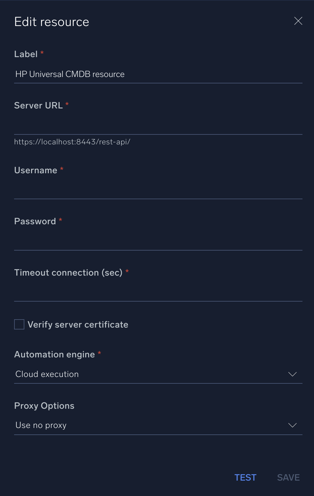Click the asterisk next to Automation engine
This screenshot has height=496, width=314.
point(99,354)
